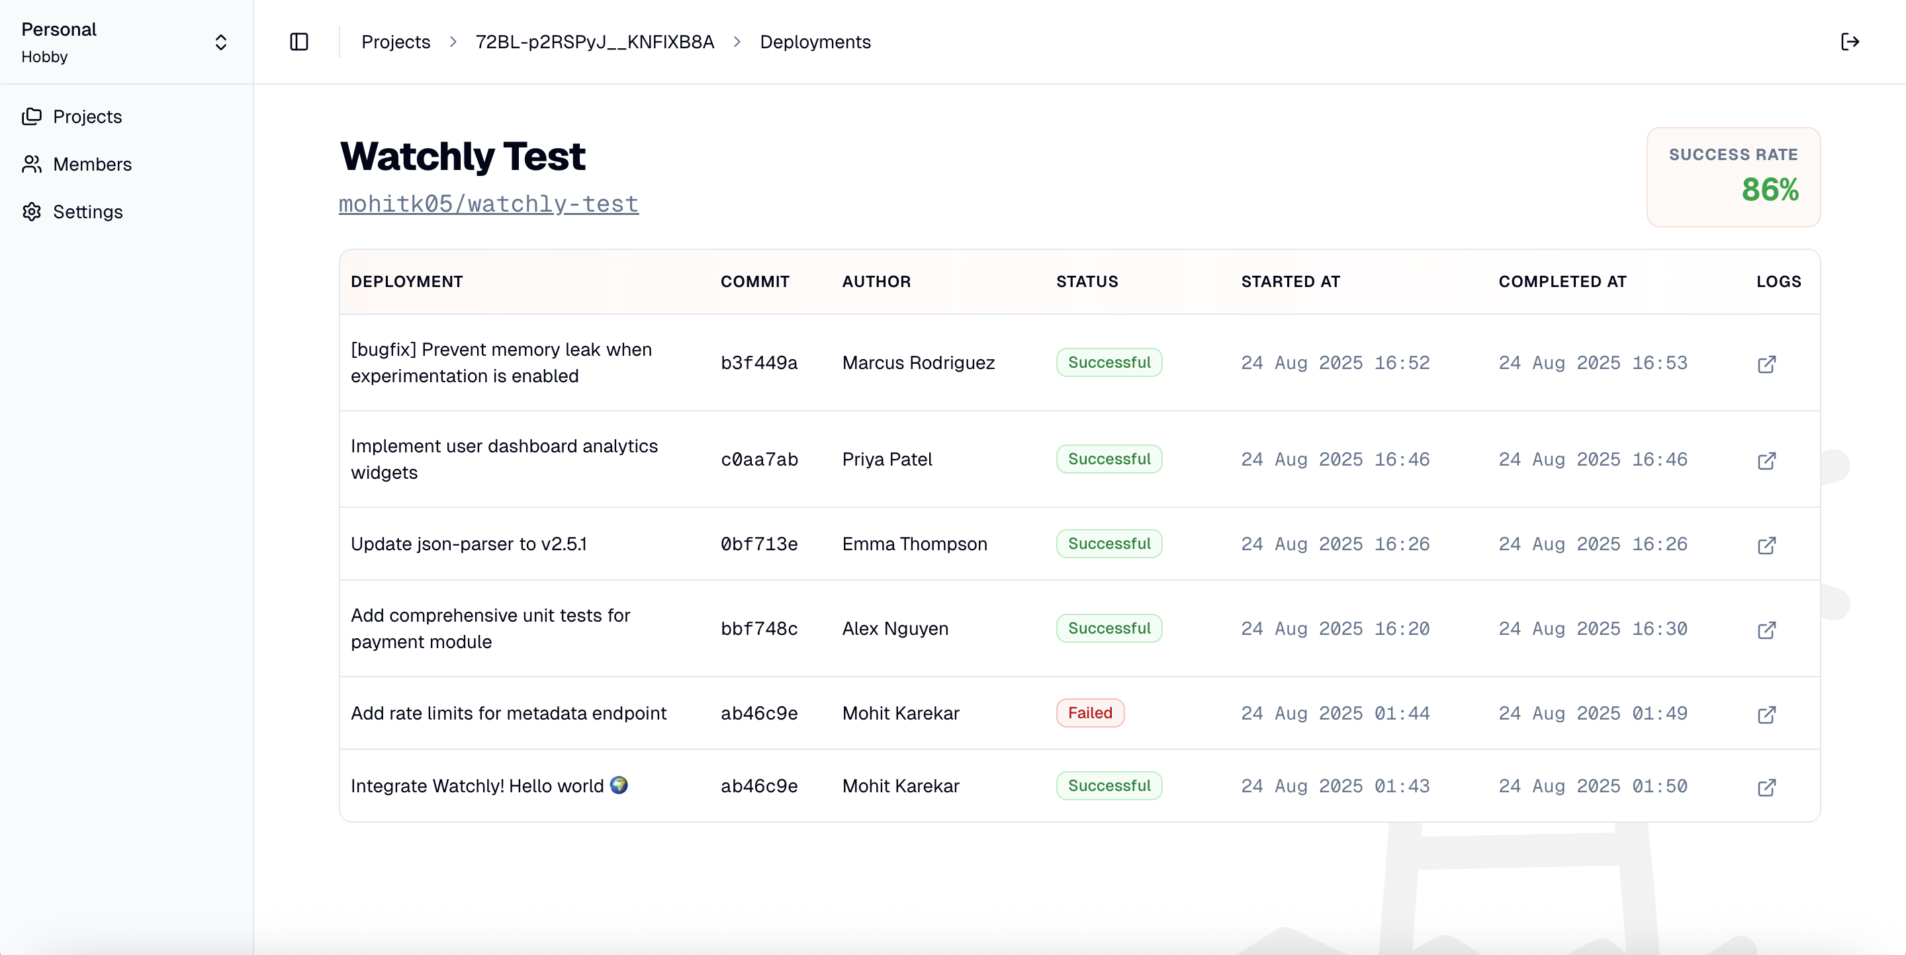Screen dimensions: 1906x955
Task: Click the Members people icon
Action: (32, 164)
